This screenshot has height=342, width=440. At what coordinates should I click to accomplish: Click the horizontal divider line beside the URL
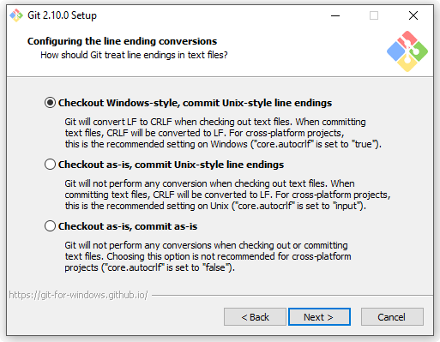292,295
